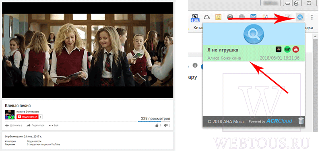The height and width of the screenshot is (151, 322).
Task: Open the song in Deezer icon
Action: coord(279,49)
